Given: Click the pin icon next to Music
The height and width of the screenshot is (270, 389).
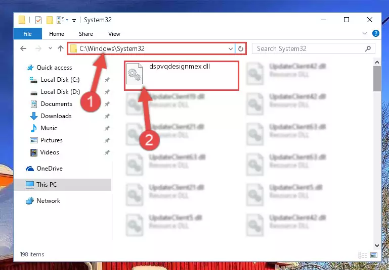Looking at the screenshot, I should (x=107, y=128).
